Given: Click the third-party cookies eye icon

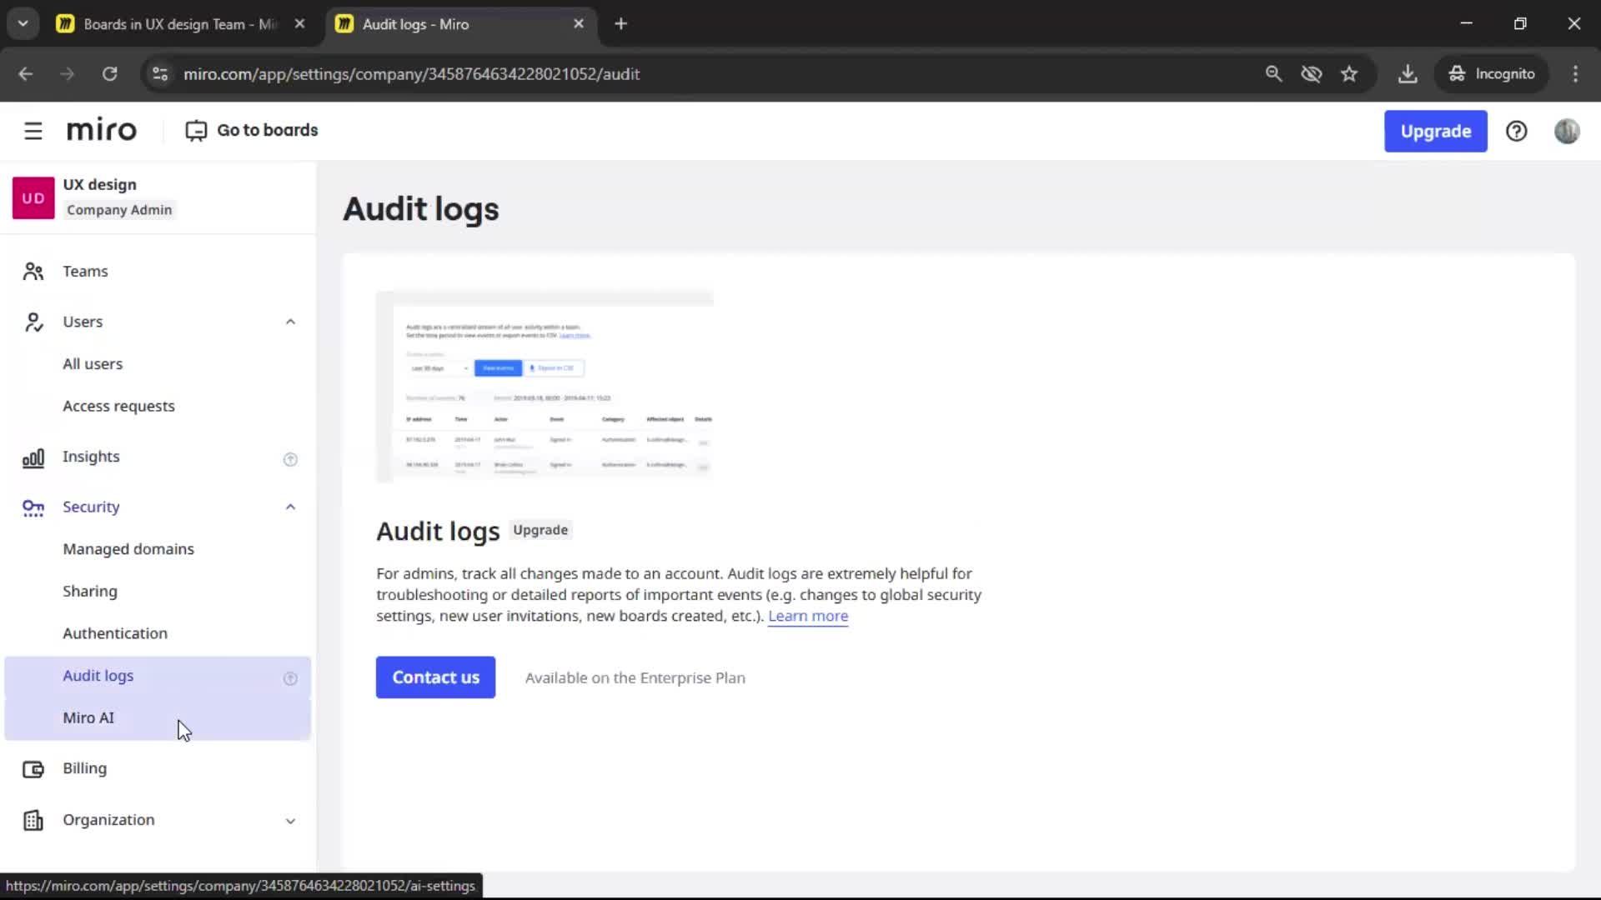Looking at the screenshot, I should tap(1312, 74).
